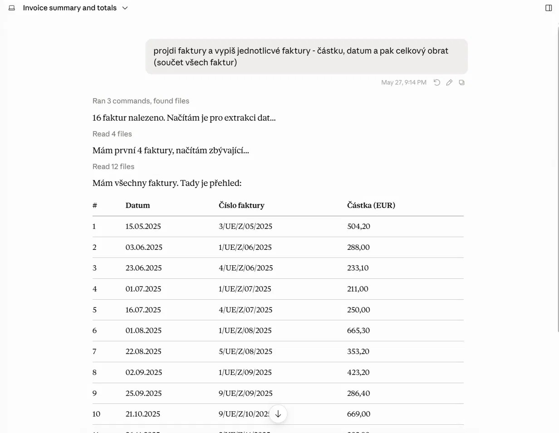Click the retry icon under the user message

(436, 83)
